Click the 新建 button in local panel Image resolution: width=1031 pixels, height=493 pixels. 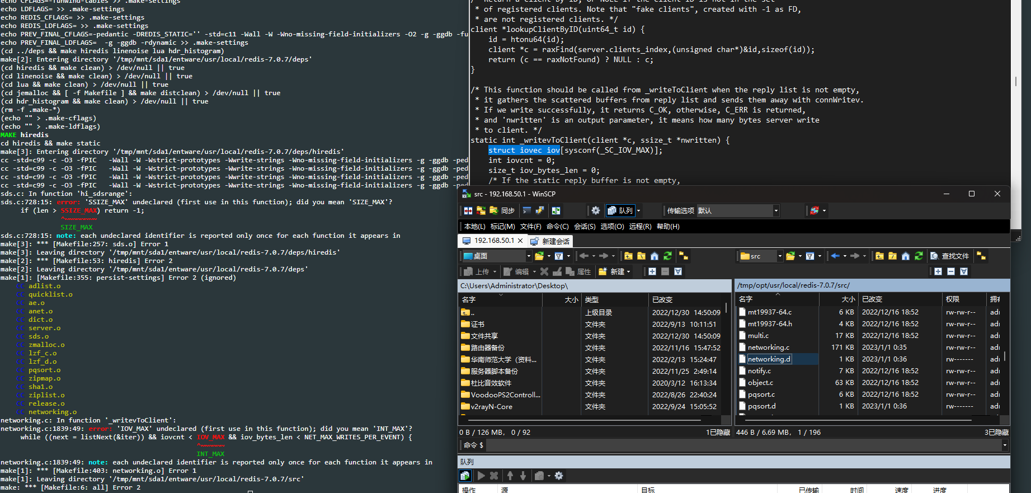614,271
